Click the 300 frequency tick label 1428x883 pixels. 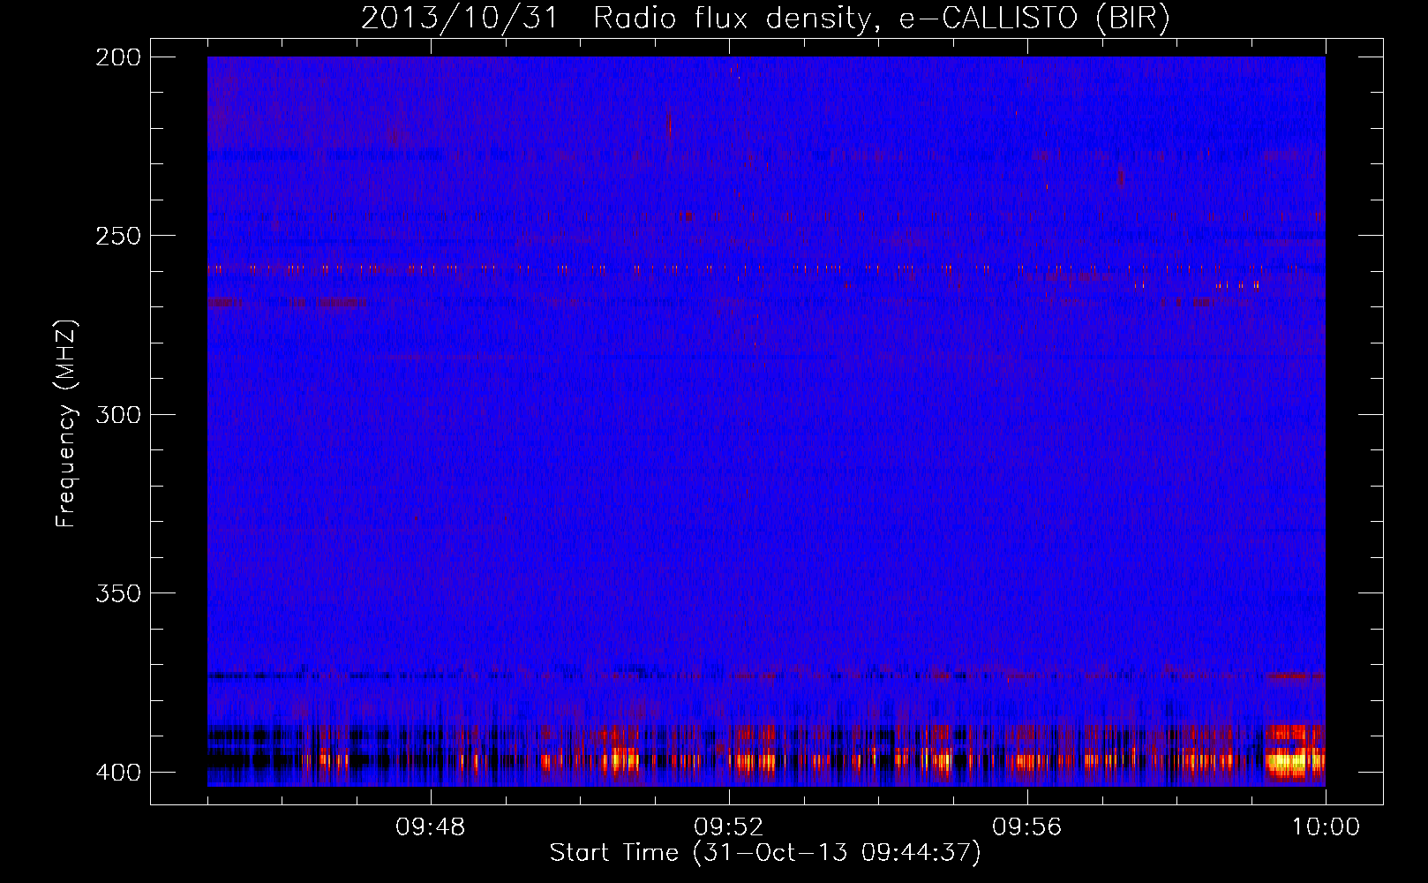[118, 414]
